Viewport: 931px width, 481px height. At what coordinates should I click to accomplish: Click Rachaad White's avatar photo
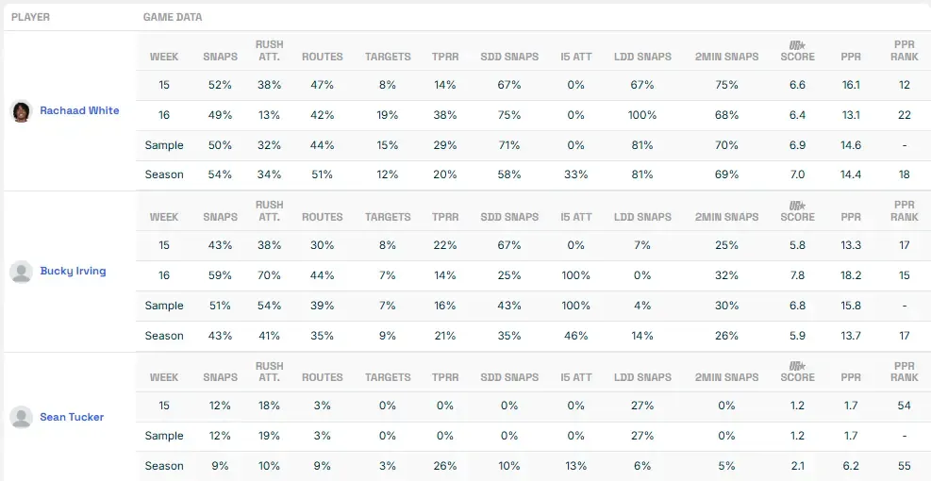(x=21, y=111)
